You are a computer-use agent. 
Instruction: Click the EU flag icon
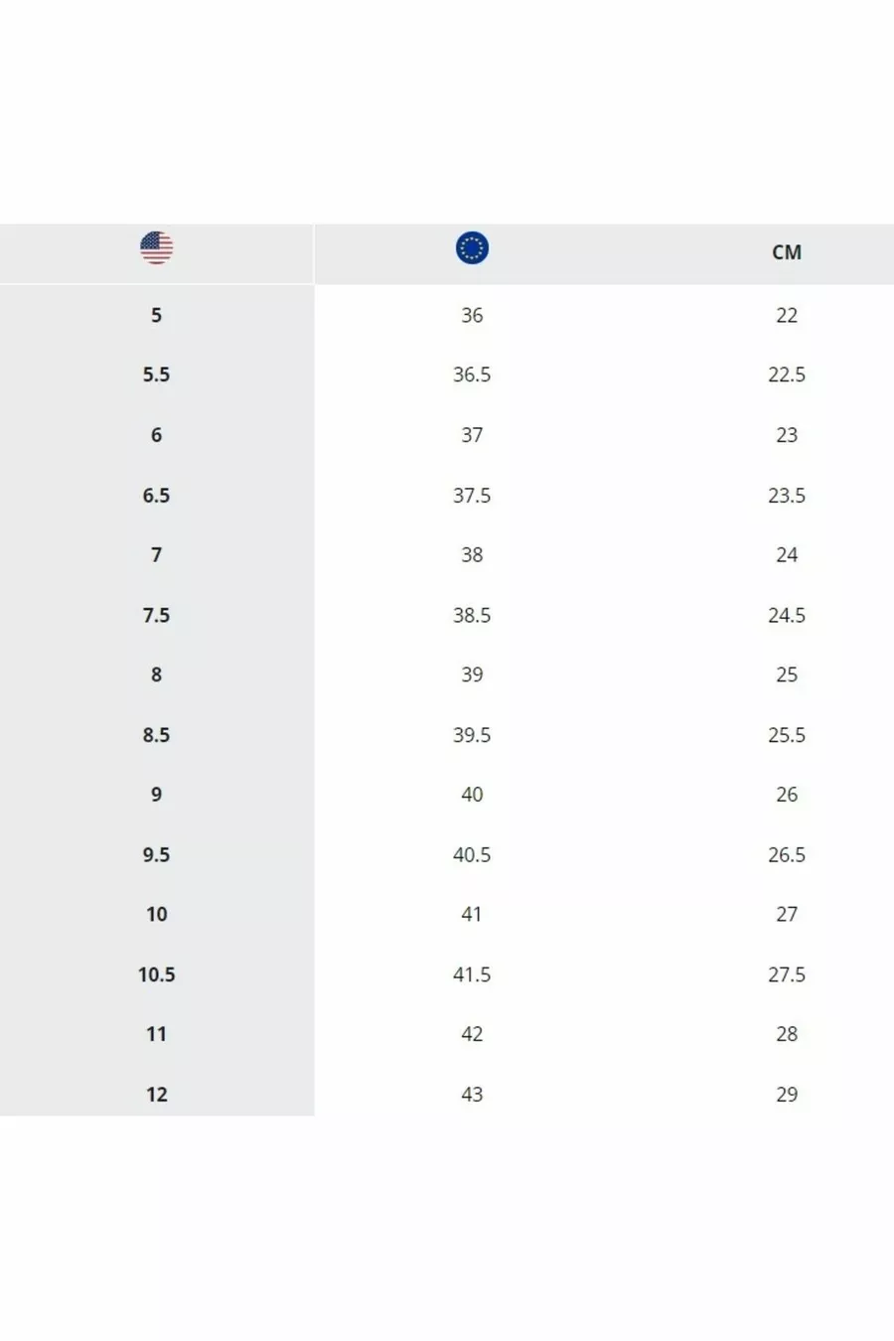point(472,248)
